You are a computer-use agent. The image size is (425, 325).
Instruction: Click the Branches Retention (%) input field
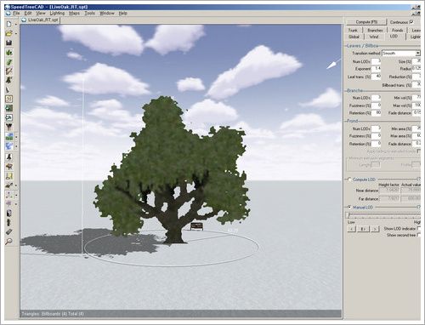(x=376, y=112)
